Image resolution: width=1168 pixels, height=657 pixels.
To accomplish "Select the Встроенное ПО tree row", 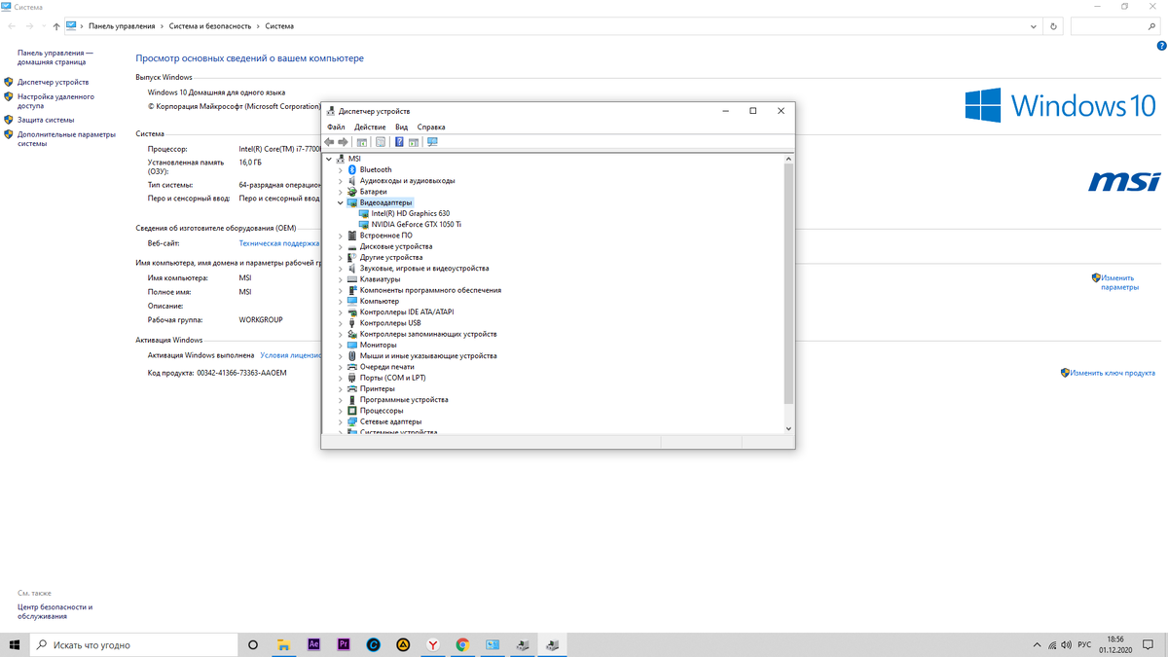I will pos(386,236).
